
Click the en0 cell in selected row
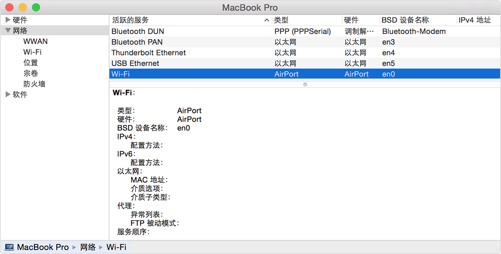tap(388, 74)
